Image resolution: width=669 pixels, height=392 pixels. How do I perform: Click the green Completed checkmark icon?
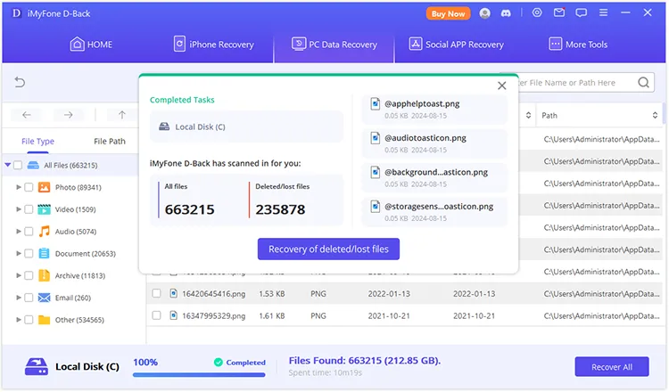pos(218,363)
